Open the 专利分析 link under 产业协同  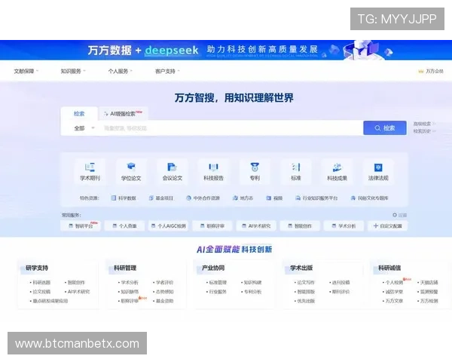[253, 292]
